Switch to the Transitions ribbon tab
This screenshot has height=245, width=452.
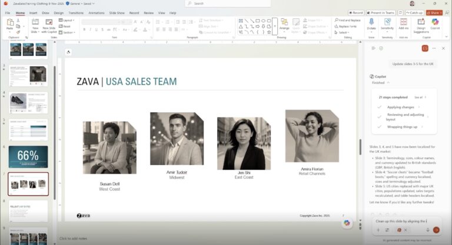(x=76, y=12)
